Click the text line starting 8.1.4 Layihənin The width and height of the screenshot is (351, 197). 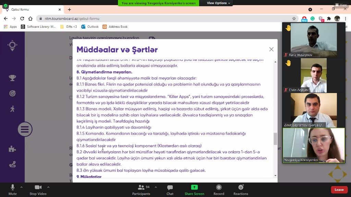pyautogui.click(x=114, y=127)
